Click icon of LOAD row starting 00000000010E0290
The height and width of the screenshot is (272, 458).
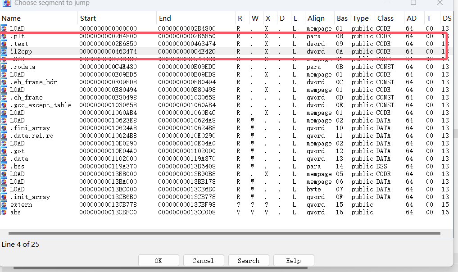4,143
